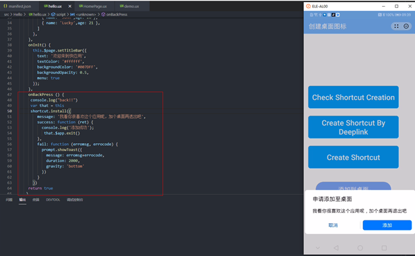Tap 取消 to cancel the dialog
This screenshot has height=256, width=415.
coord(333,225)
